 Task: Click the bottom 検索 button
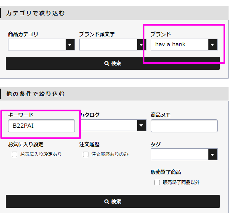point(113,202)
